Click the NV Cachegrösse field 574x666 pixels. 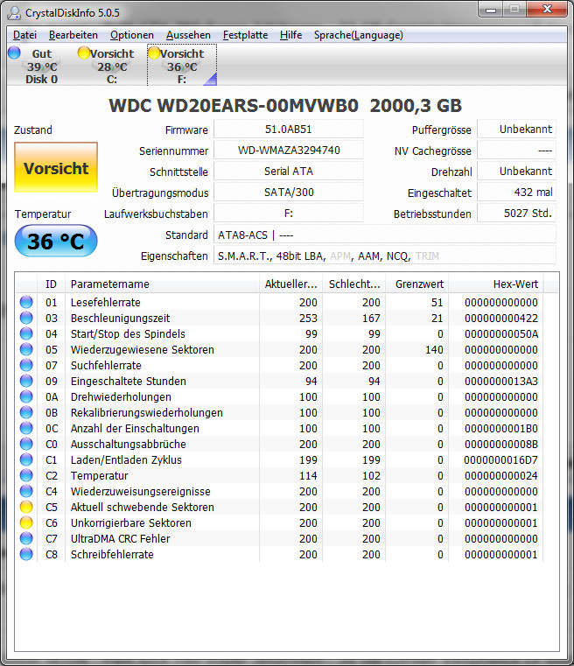pos(516,150)
